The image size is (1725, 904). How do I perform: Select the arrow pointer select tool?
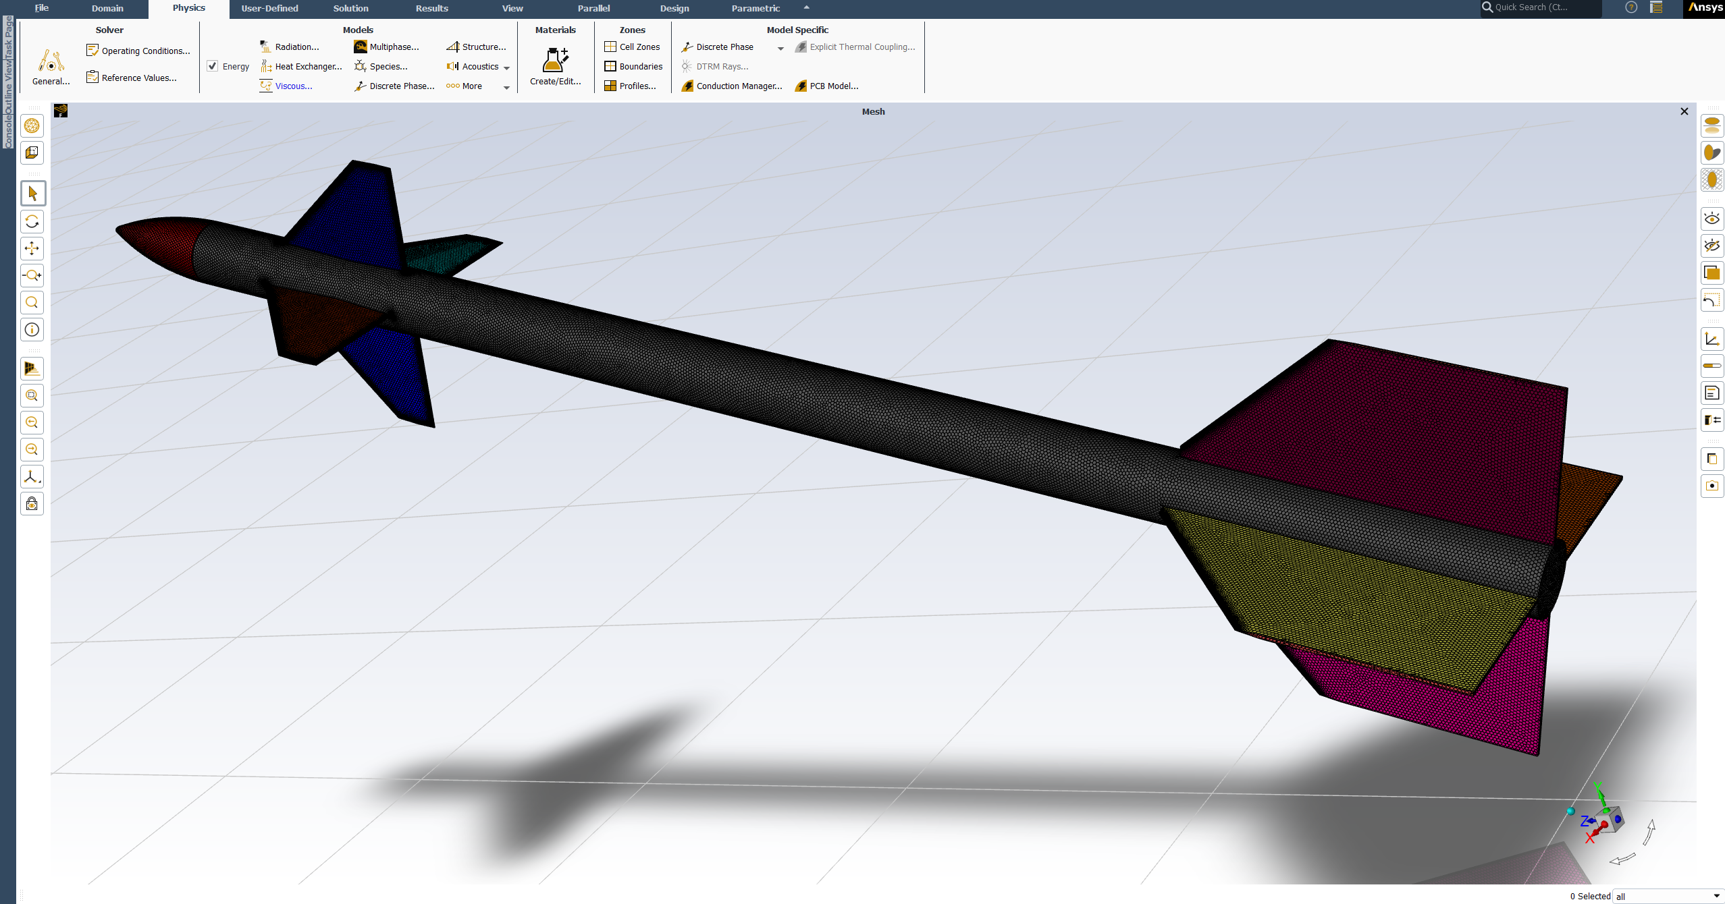[32, 194]
